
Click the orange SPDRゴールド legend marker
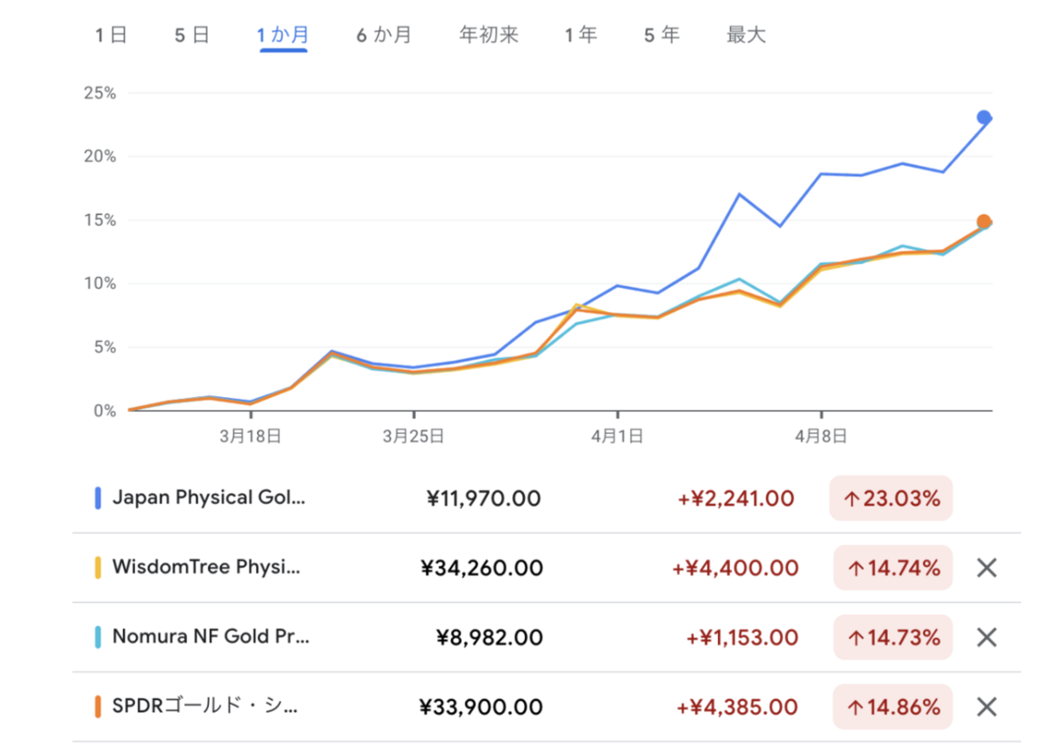99,706
